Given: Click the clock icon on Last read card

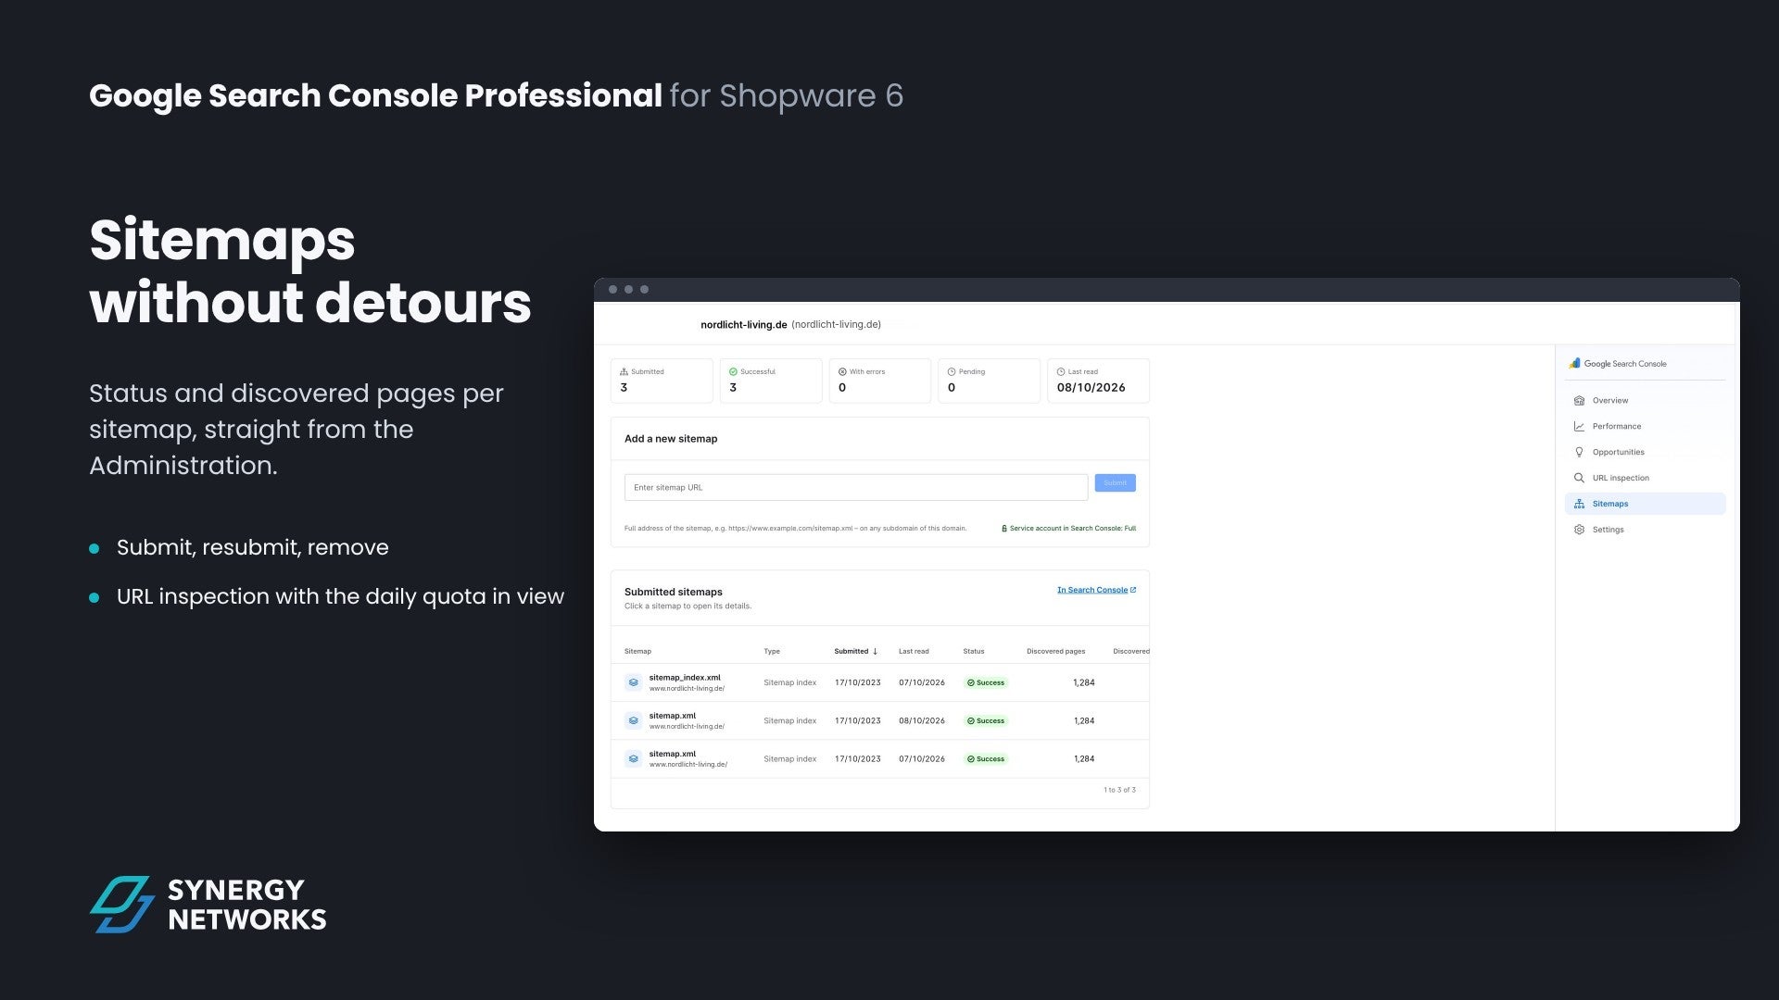Looking at the screenshot, I should 1061,372.
